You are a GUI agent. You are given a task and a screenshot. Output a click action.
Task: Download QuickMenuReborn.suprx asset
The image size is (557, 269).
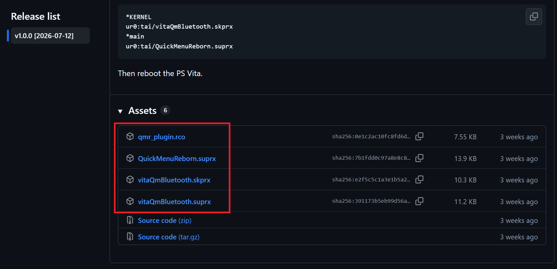(177, 159)
